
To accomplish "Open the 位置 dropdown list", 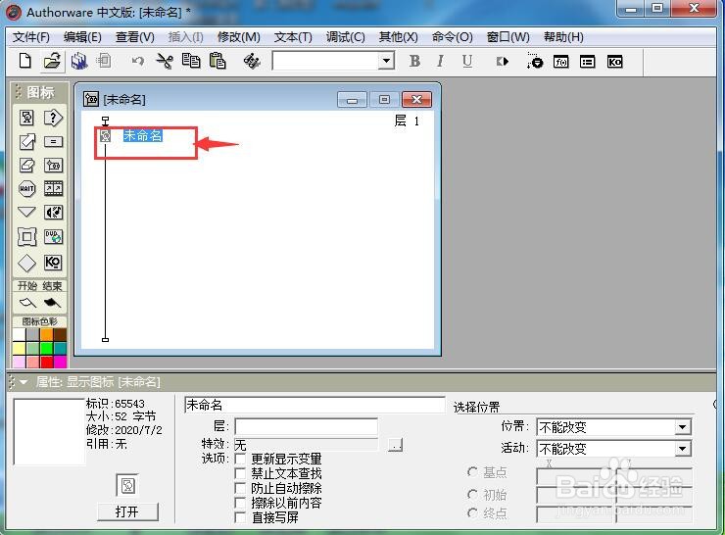I will click(x=683, y=427).
